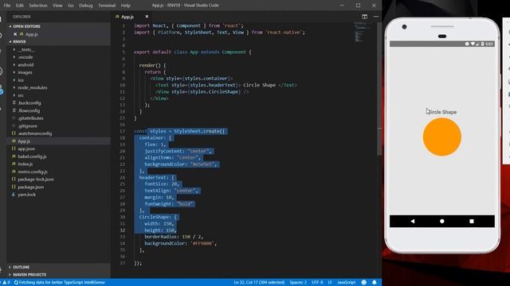
Task: Expand the ios folder
Action: pyautogui.click(x=21, y=80)
